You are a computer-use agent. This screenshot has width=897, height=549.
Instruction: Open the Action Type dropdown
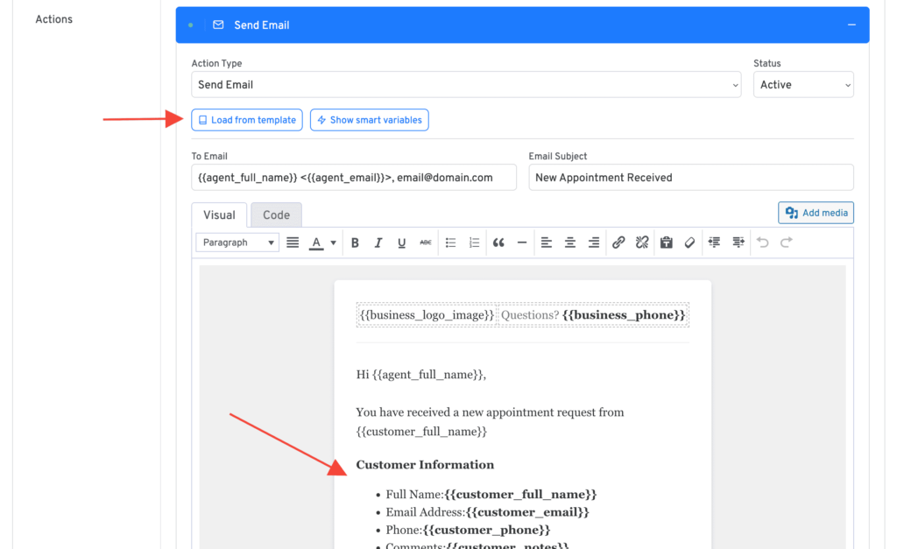(466, 85)
